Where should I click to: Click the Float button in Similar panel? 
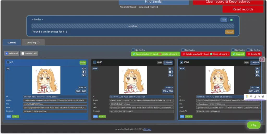(224, 20)
